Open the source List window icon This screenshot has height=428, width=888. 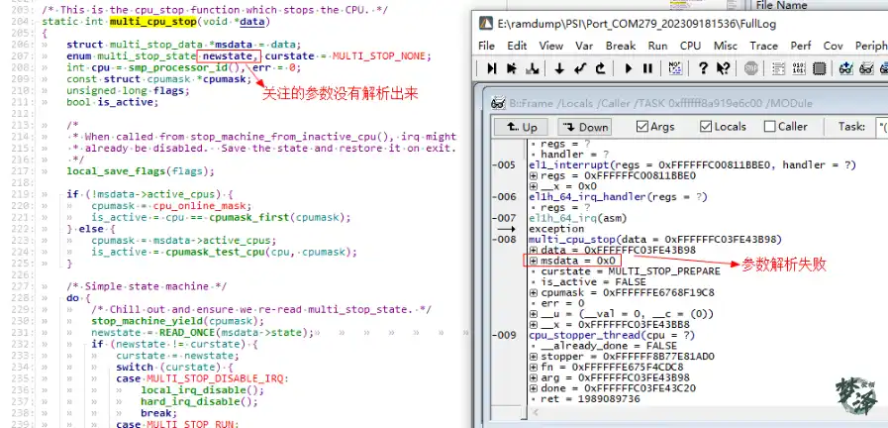(779, 68)
